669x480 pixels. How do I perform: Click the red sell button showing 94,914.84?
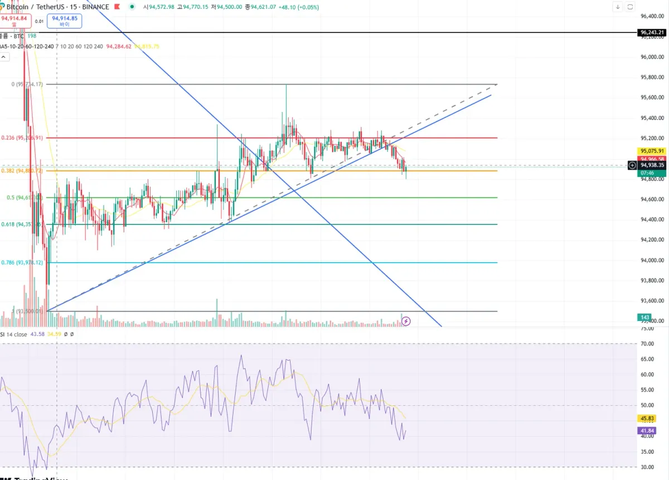point(15,21)
